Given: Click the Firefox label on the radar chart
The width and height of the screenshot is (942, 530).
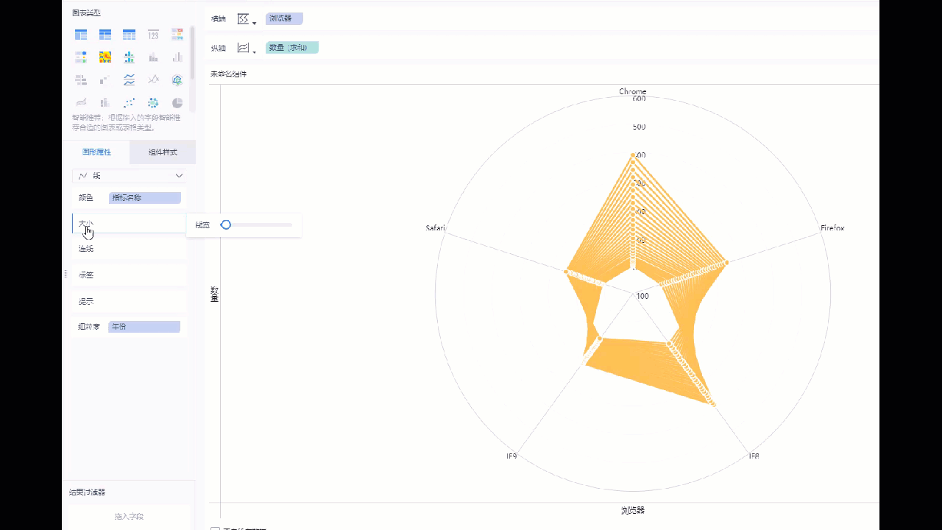Looking at the screenshot, I should (x=832, y=228).
